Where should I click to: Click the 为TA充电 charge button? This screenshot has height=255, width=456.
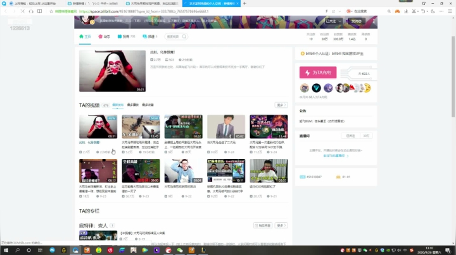coord(318,73)
